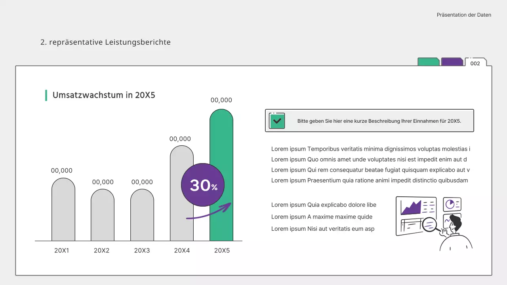Click the Umsatzwachstum in 20X5 heading
The width and height of the screenshot is (507, 285).
pos(105,95)
